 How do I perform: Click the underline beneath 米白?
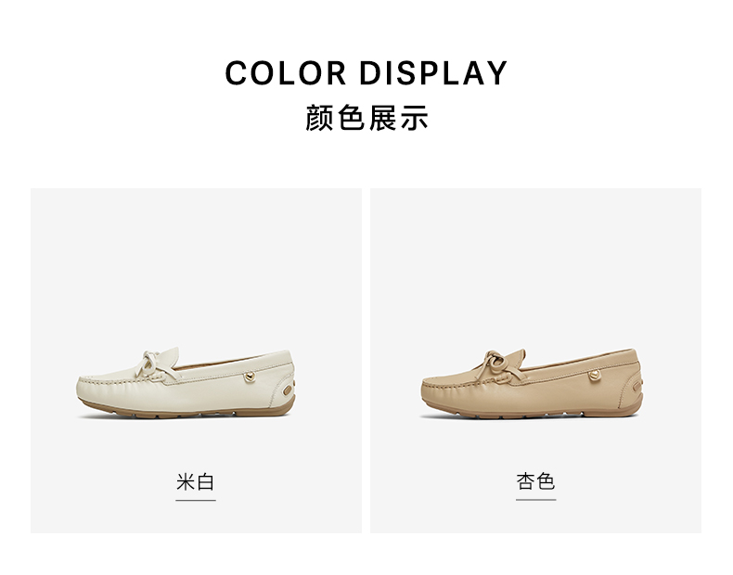196,500
